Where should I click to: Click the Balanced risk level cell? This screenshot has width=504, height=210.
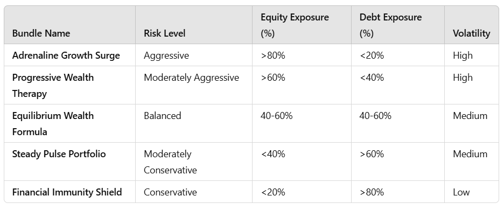162,116
